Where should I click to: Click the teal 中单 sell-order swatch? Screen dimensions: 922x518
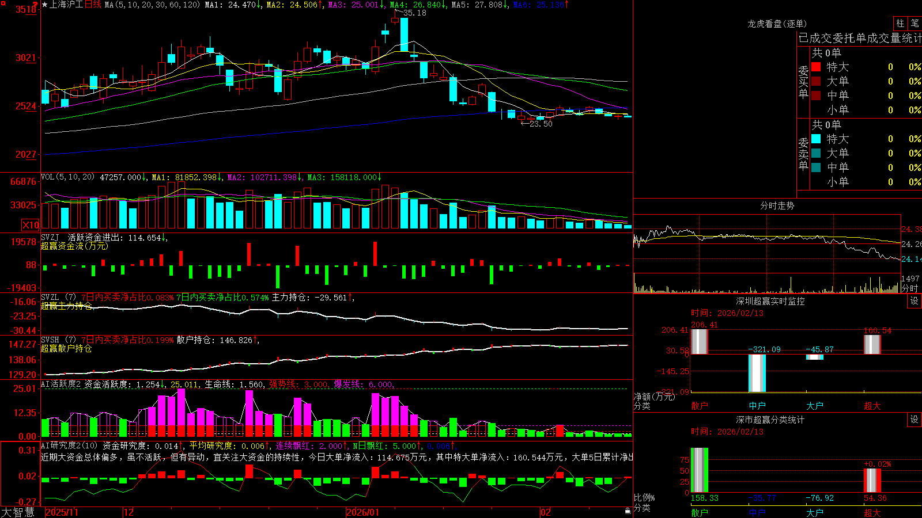[x=816, y=167]
